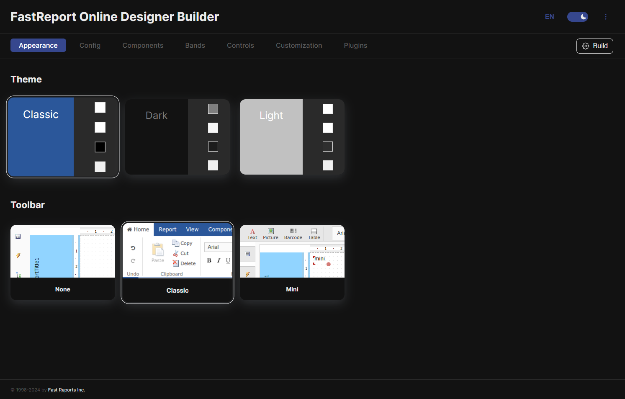625x399 pixels.
Task: Toggle the dark mode switch
Action: (577, 17)
